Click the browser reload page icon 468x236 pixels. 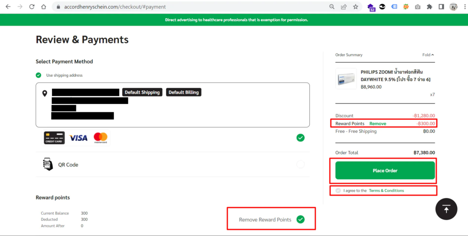click(32, 7)
